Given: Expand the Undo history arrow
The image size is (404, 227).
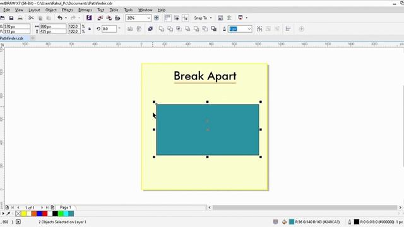Looking at the screenshot, I should pyautogui.click(x=66, y=18).
